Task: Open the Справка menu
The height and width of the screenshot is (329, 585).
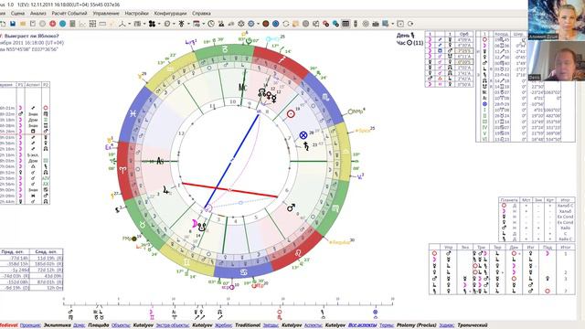Action: pos(201,13)
